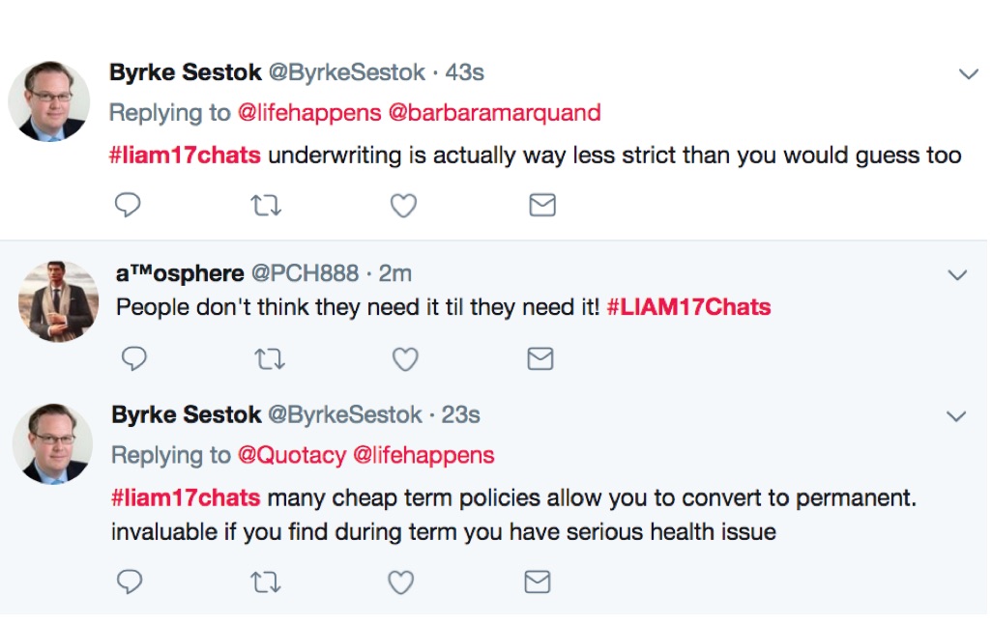
Task: Reply to the term policies tweet
Action: point(130,581)
